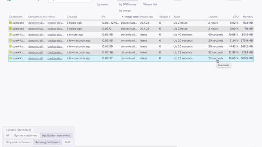This screenshot has height=147, width=262.
Task: Click the status square of compose row with 18.3 MB memory
Action: point(10,23)
